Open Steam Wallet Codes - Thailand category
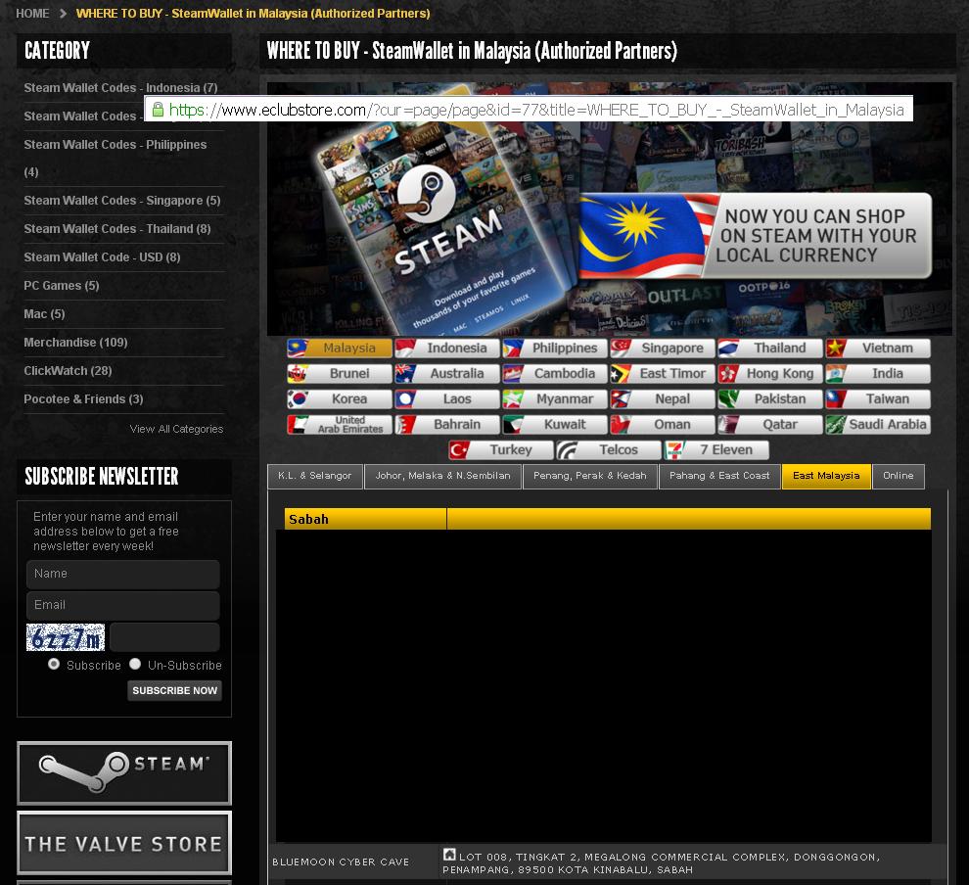969x885 pixels. (116, 229)
